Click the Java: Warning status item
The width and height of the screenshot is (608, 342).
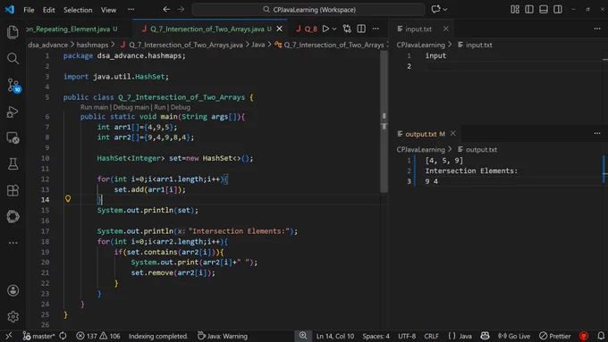tap(223, 336)
